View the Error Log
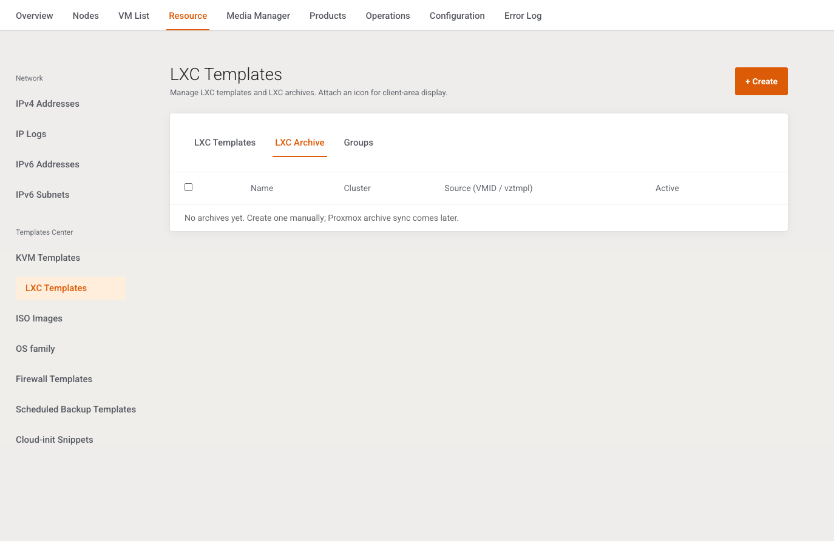 [x=523, y=16]
